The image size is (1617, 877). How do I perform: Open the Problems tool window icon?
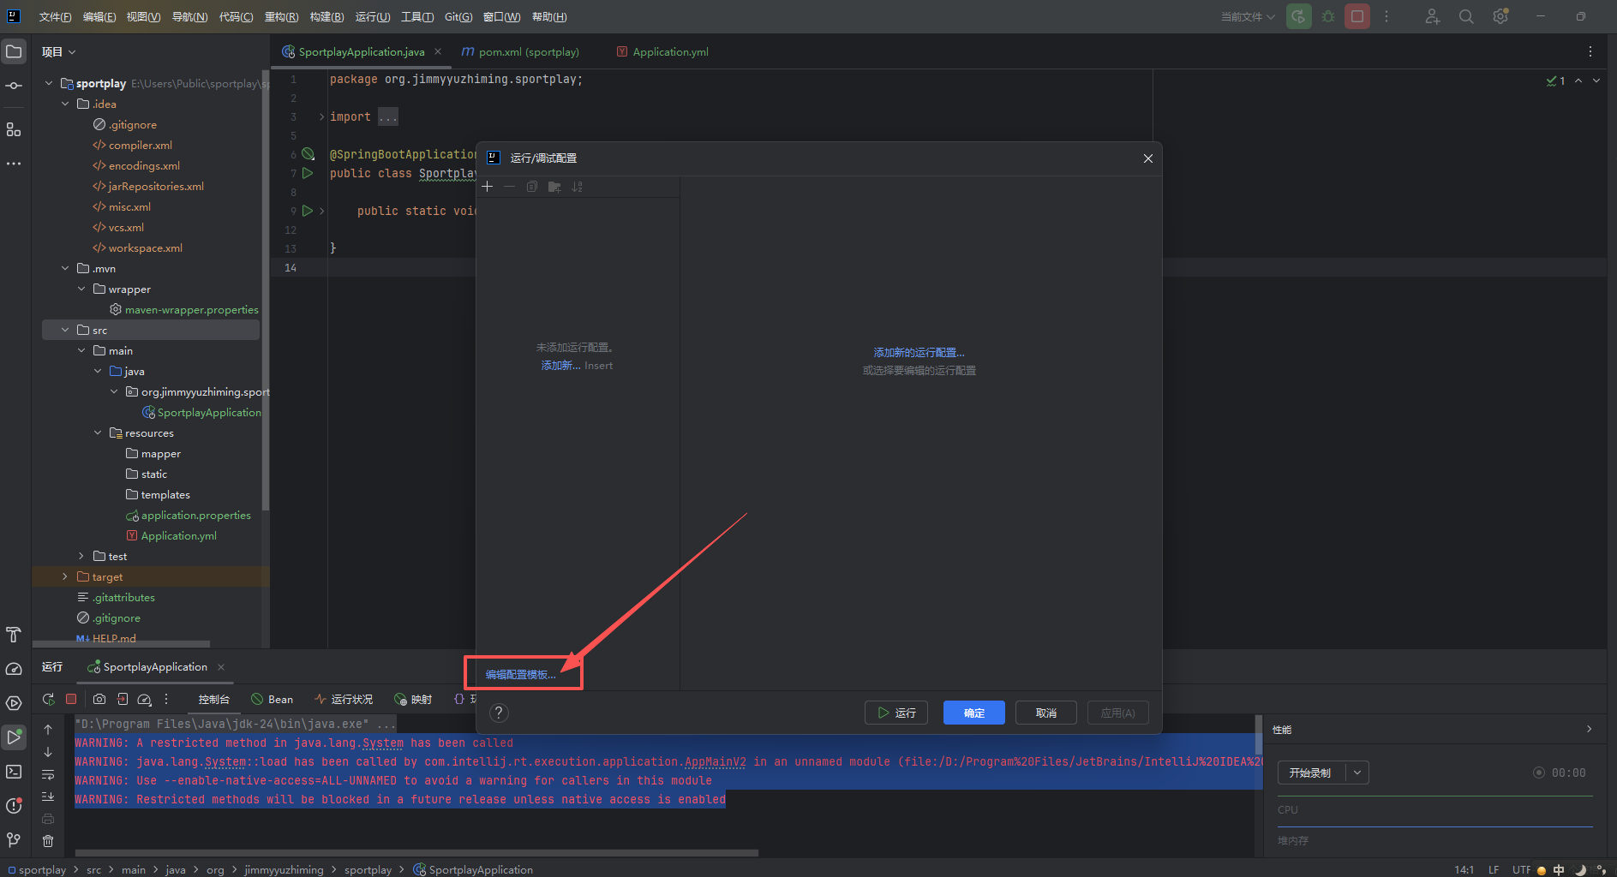click(x=14, y=806)
